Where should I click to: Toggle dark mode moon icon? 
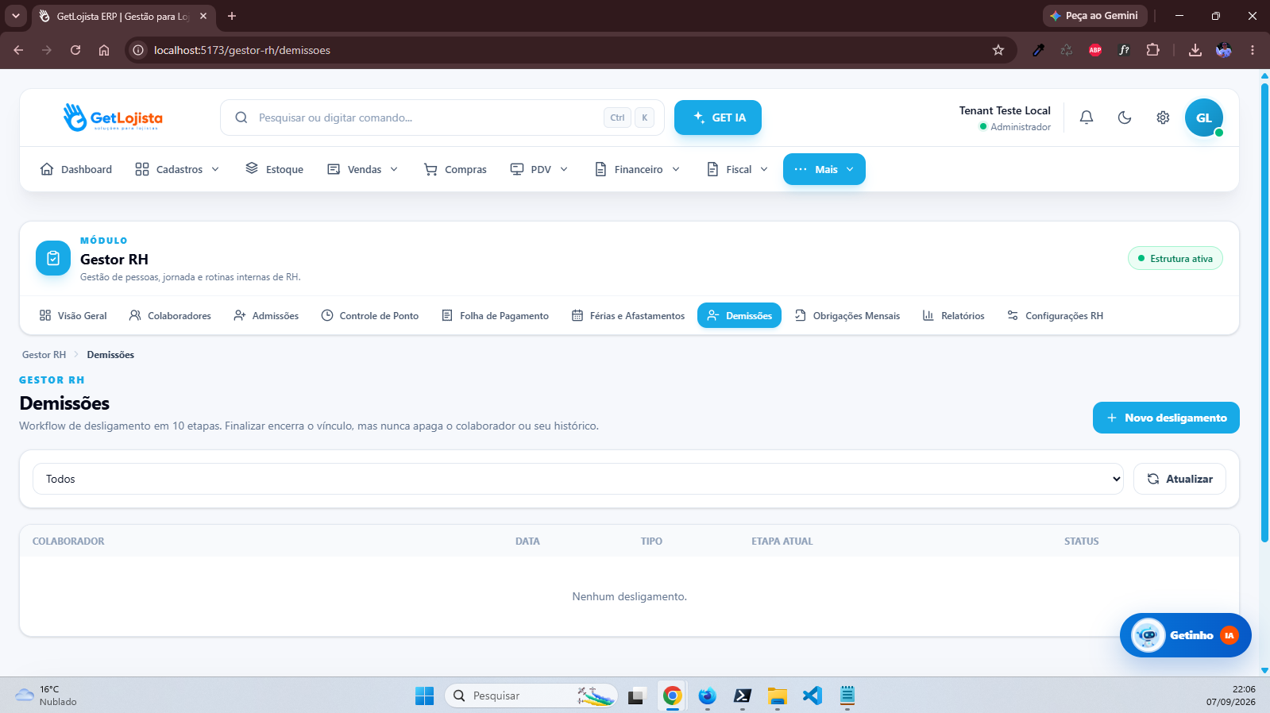pyautogui.click(x=1125, y=118)
